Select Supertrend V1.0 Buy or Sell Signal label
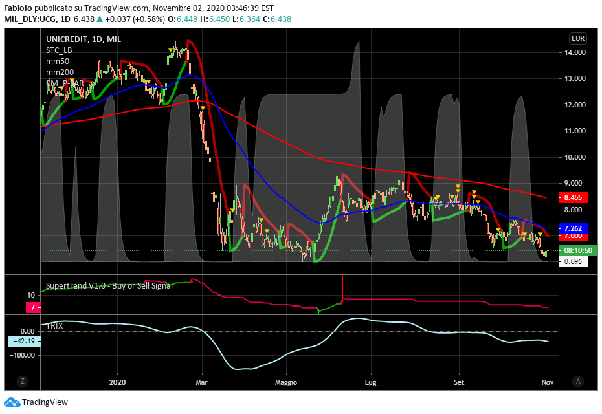 coord(109,285)
